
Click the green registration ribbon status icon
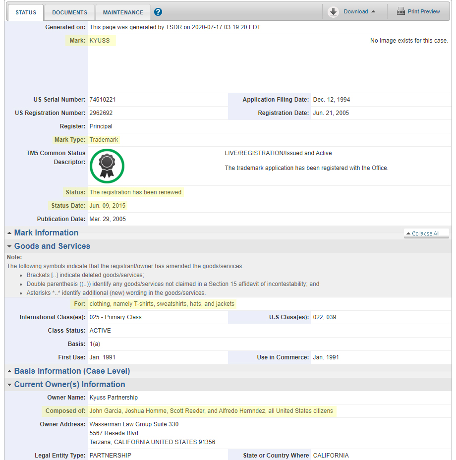point(107,166)
